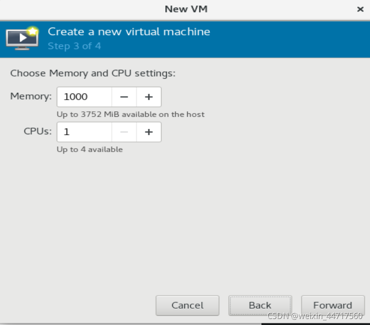The image size is (370, 325).
Task: Click the Memory value input field
Action: [x=85, y=97]
